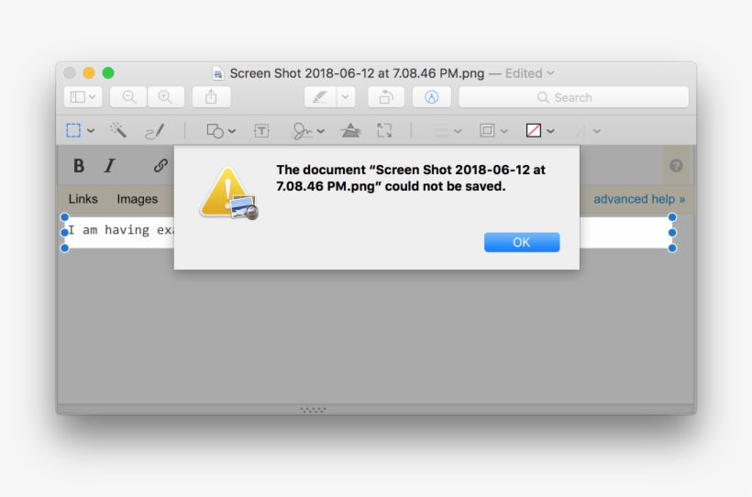Click the OK button in the dialog

click(x=521, y=242)
